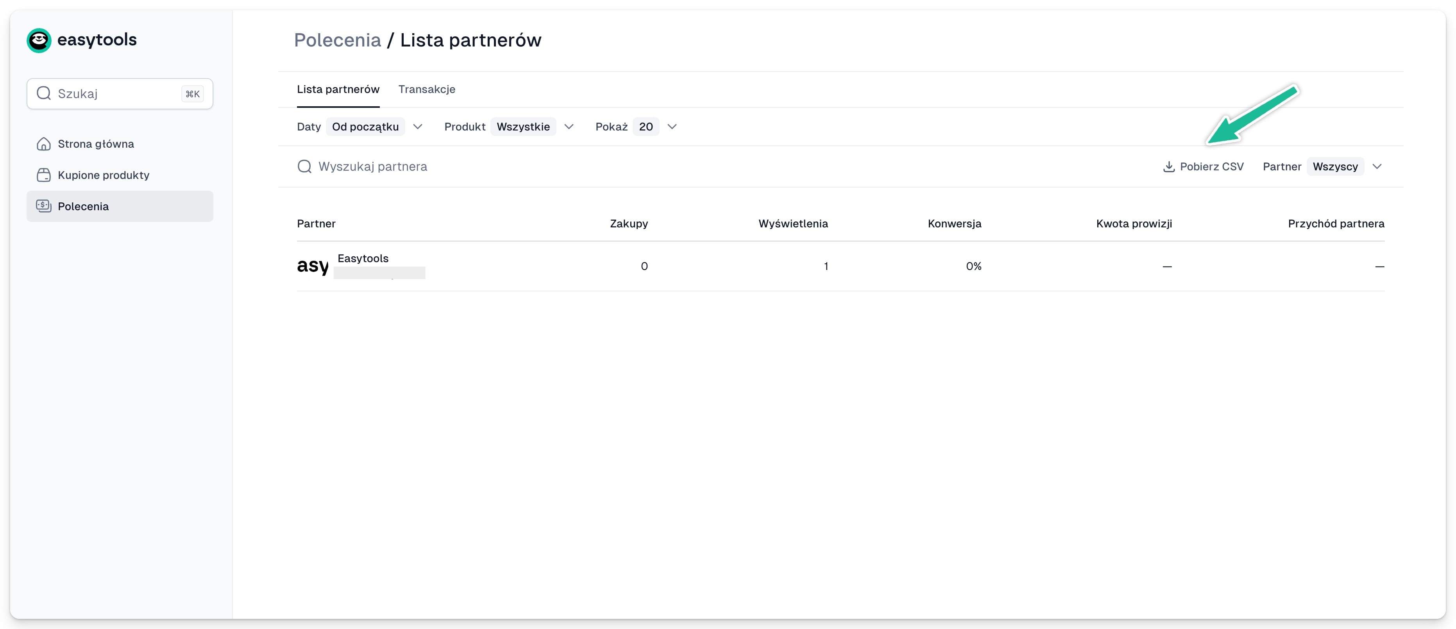Click the Strona główna home icon
1456x629 pixels.
tap(43, 144)
